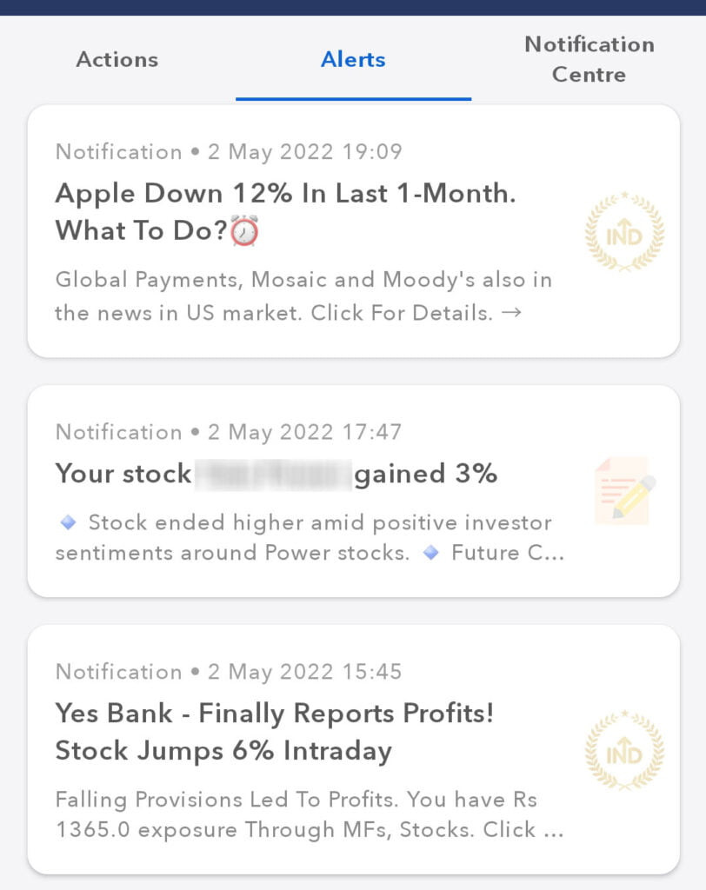Screen dimensions: 706x890
Task: Tap the IND laurel badge on Yes Bank alert
Action: 624,750
